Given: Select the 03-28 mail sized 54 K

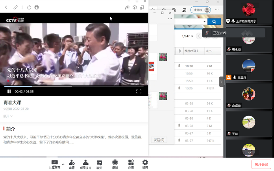Looking at the screenshot, I should click(198, 104).
